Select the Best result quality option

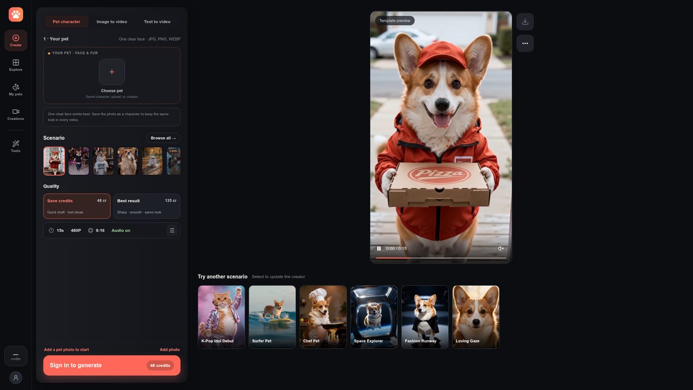tap(147, 206)
